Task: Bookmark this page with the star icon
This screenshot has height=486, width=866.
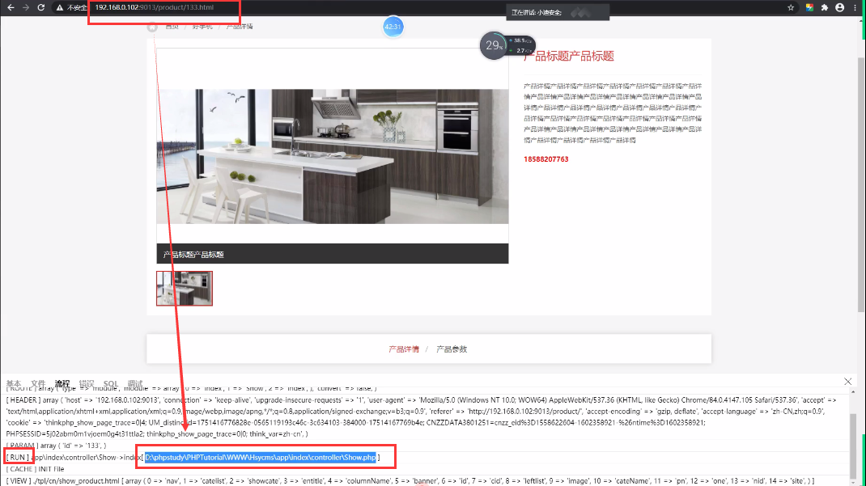Action: click(791, 7)
